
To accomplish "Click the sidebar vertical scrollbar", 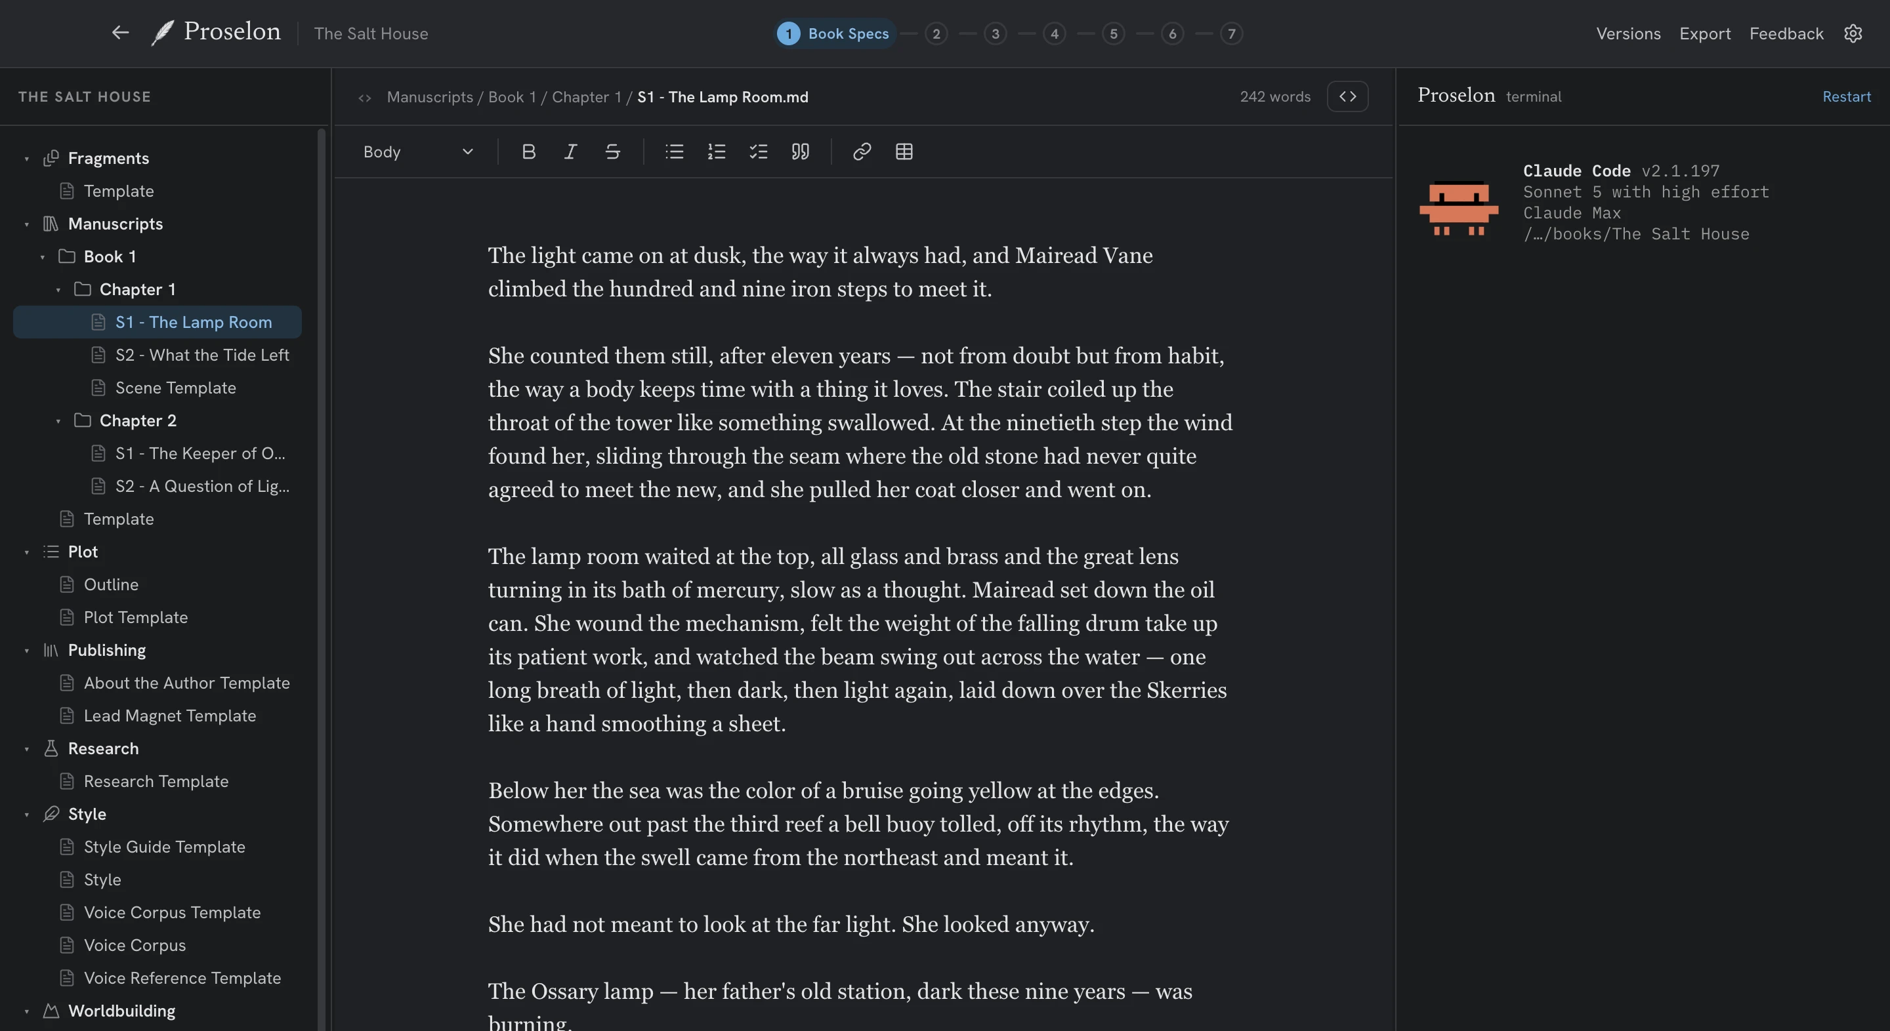I will click(x=322, y=579).
